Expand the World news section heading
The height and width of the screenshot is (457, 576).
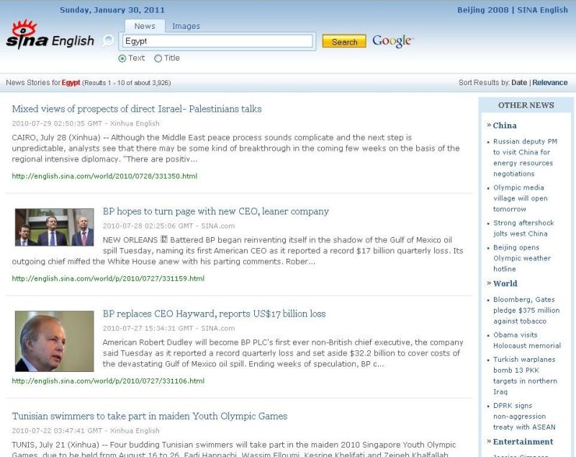[x=505, y=283]
